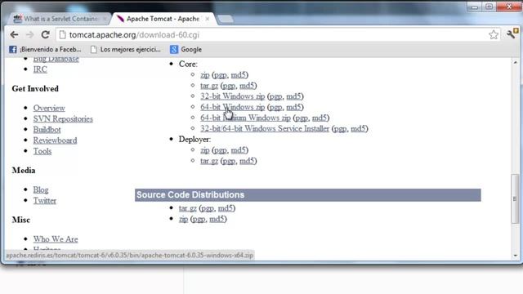Screen dimensions: 523x294
Task: Open the IRC link in the sidebar
Action: click(x=40, y=69)
